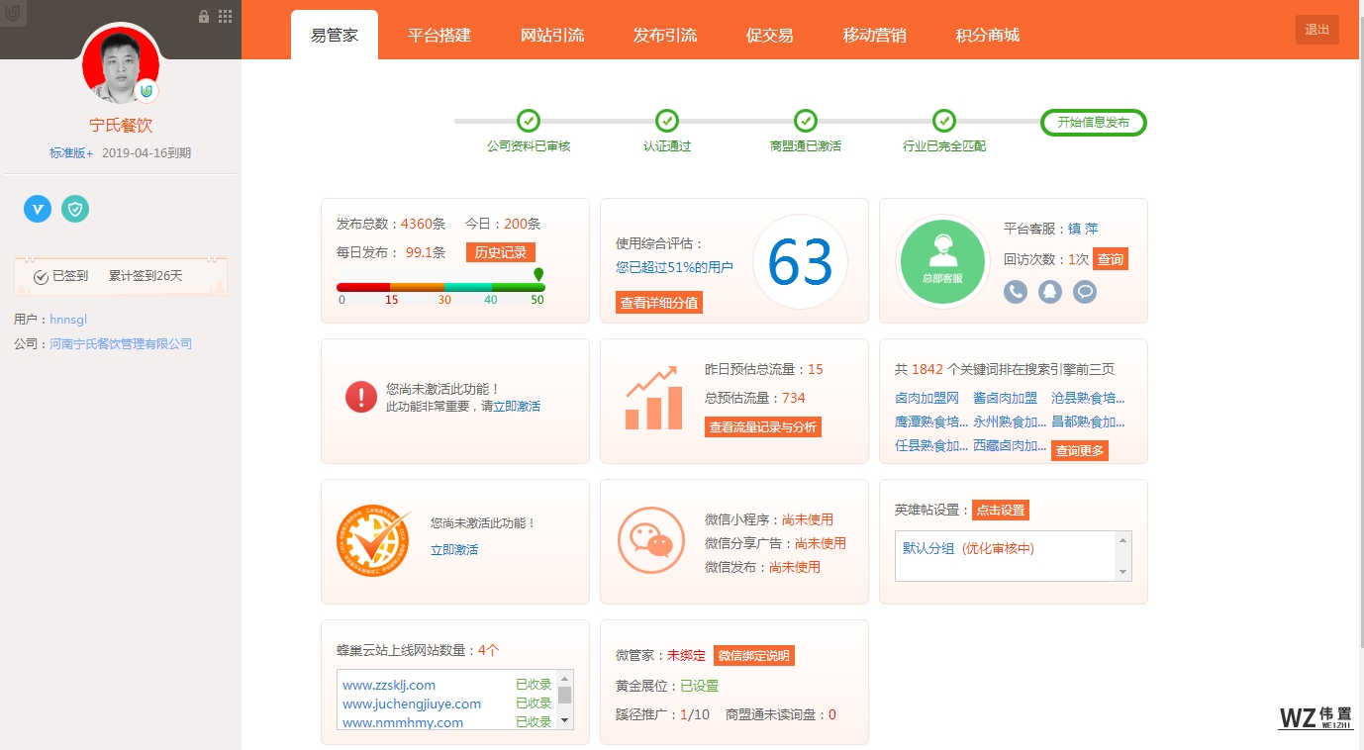Click the green marker on publish gauge
This screenshot has width=1364, height=750.
click(538, 274)
